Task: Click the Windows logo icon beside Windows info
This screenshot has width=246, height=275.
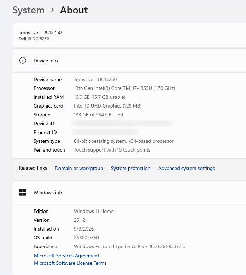Action: point(23,192)
